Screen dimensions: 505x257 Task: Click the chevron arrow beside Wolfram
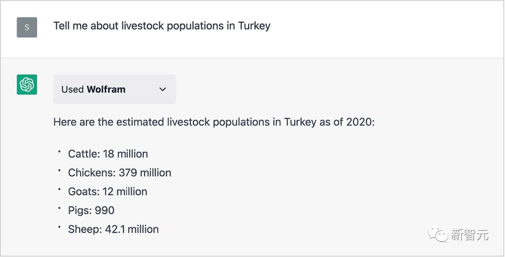pyautogui.click(x=162, y=89)
